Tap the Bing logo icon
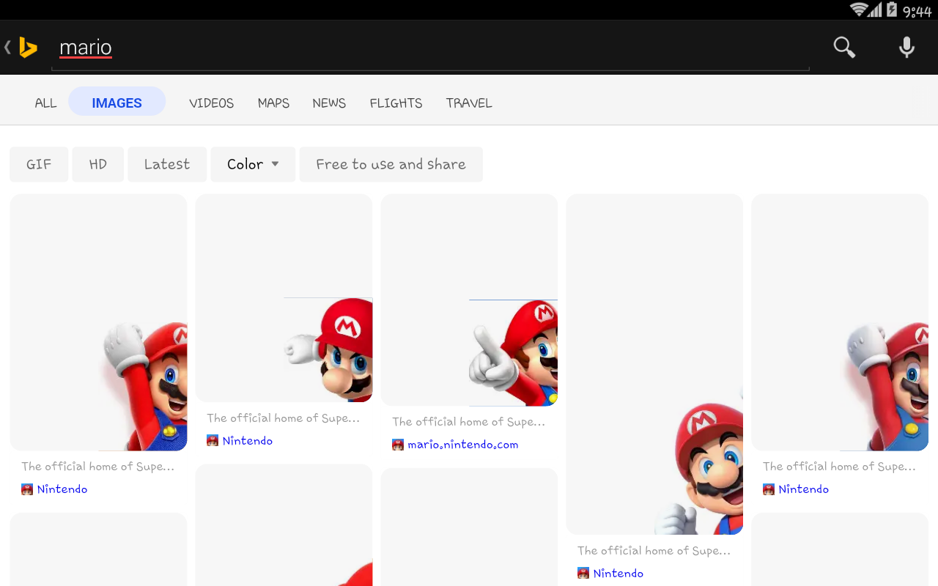Screen dimensions: 938x586 28,48
